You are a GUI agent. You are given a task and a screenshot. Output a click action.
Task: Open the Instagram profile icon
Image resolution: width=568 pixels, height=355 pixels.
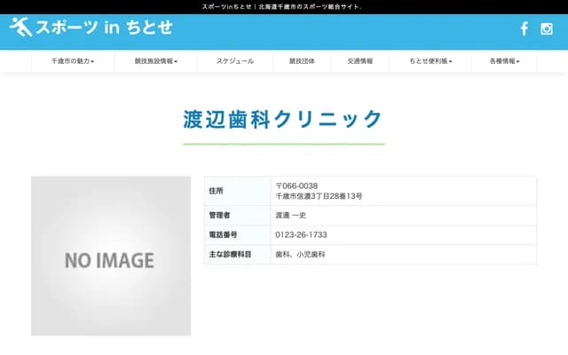[x=547, y=28]
